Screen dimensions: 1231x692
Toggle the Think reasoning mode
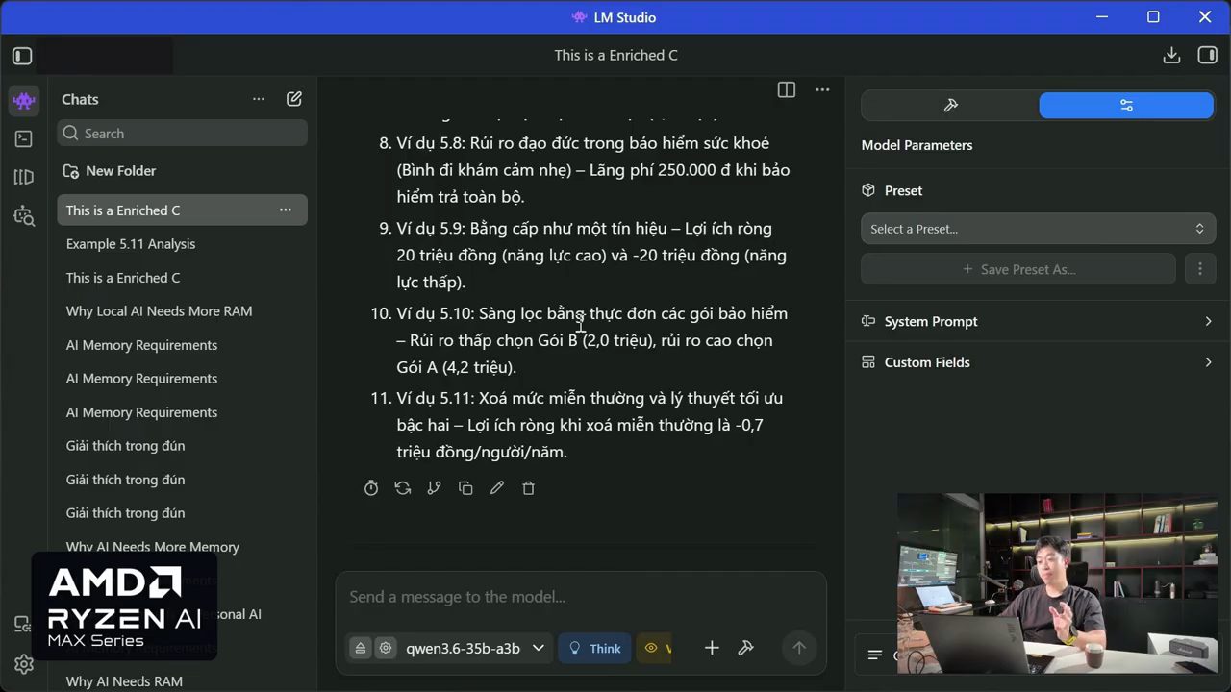tap(594, 648)
